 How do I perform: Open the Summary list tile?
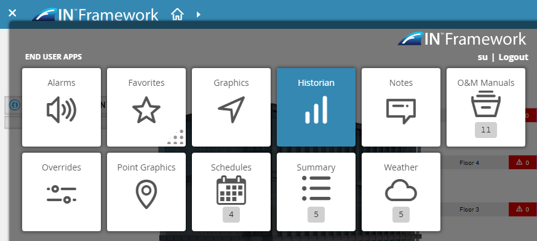(x=316, y=192)
